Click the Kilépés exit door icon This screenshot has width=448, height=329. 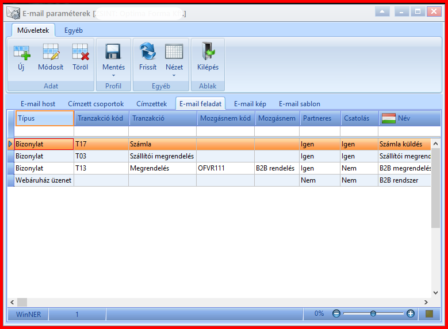208,51
